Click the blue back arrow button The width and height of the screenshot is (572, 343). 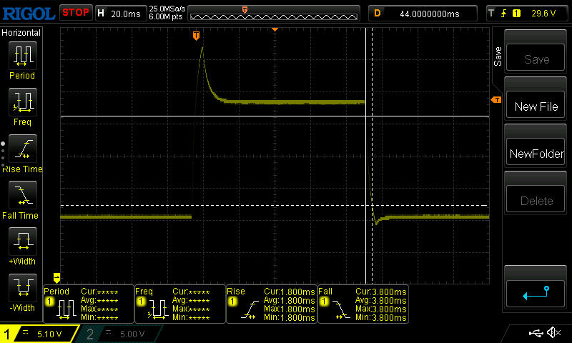[536, 293]
